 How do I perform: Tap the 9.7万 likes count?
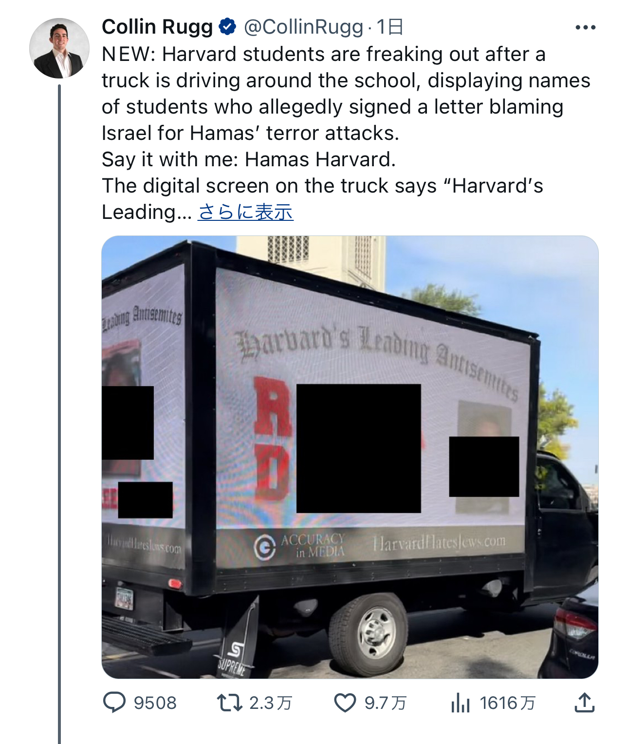[386, 703]
